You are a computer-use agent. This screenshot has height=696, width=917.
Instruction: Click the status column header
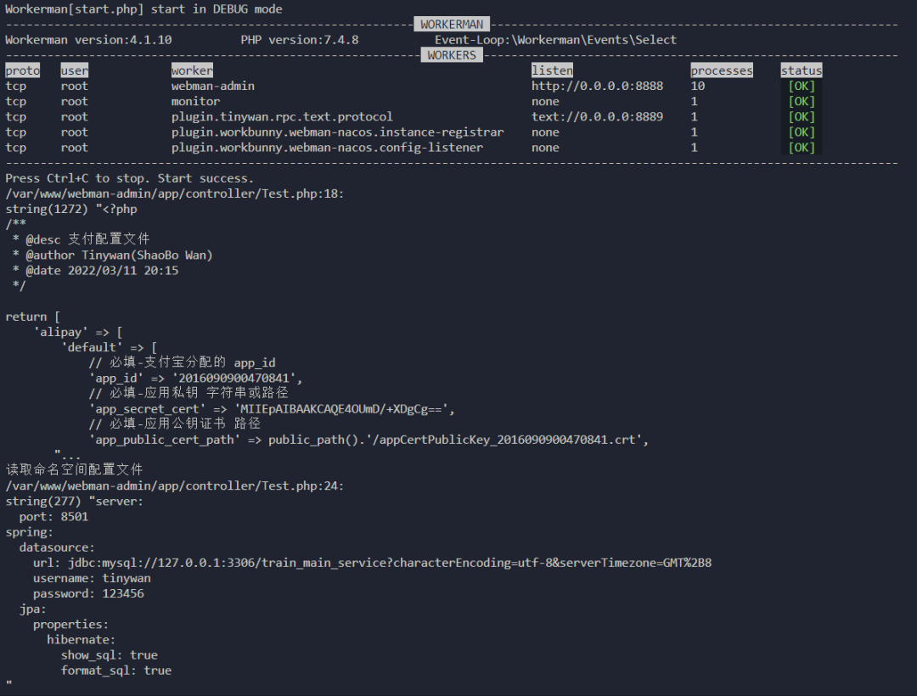(802, 70)
